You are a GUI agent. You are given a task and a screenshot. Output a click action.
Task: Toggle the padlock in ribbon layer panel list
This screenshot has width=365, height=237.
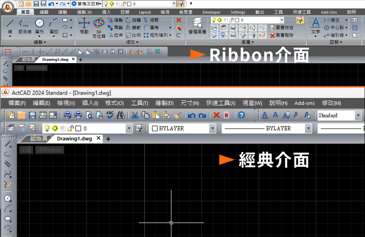pos(231,20)
